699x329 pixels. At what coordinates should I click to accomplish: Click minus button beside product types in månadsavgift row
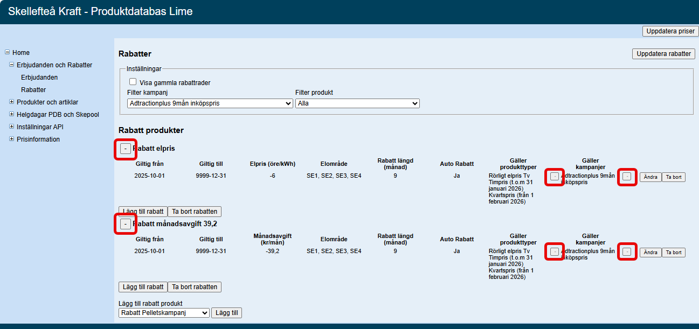click(x=555, y=251)
